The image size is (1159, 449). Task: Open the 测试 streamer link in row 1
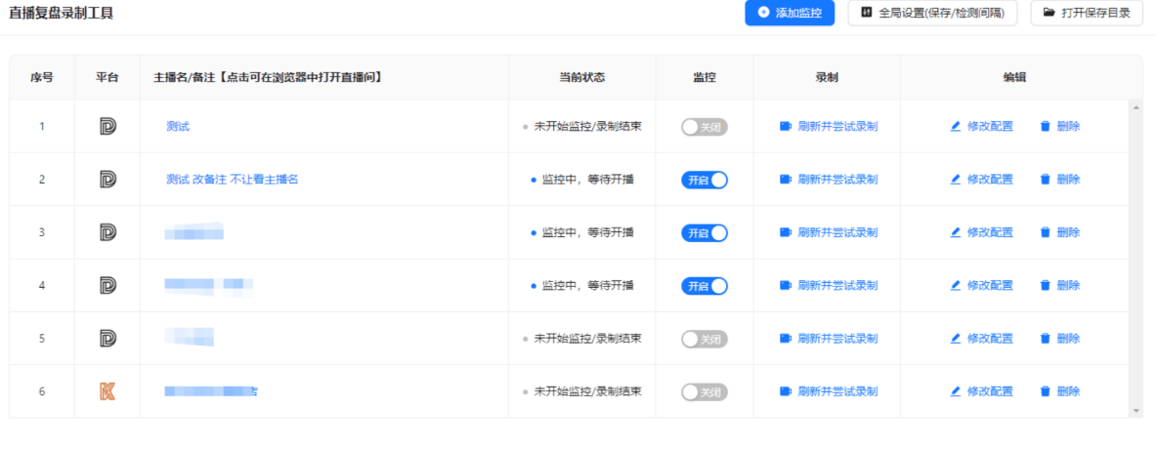click(x=178, y=126)
